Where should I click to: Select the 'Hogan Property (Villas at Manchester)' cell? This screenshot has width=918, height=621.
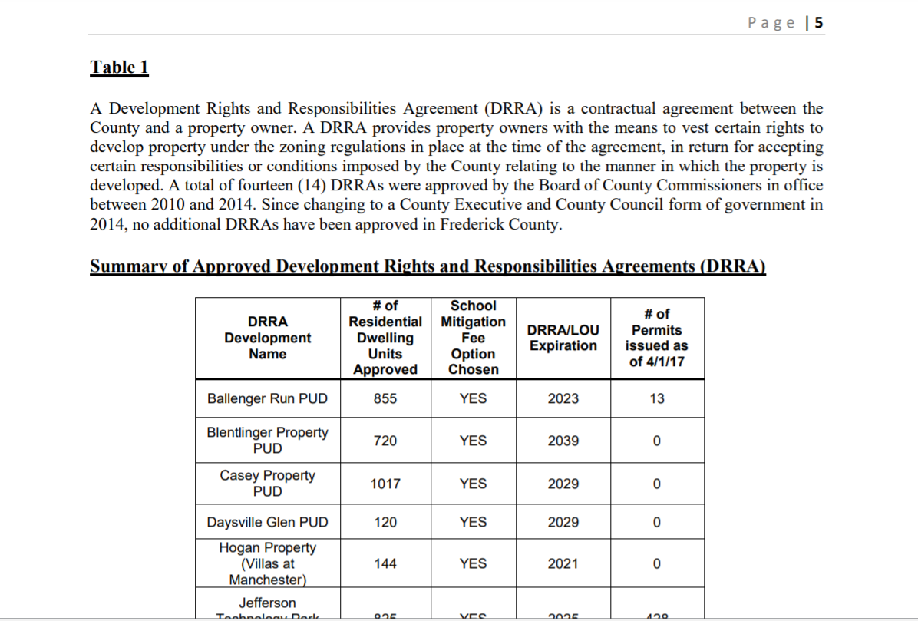267,563
